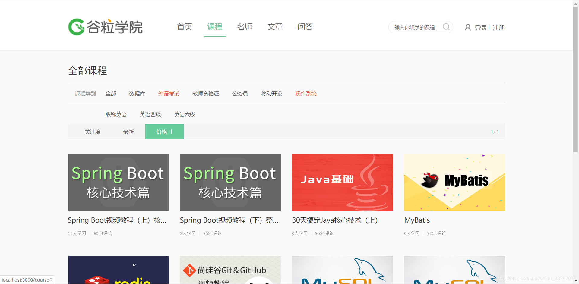579x284 pixels.
Task: Click the 30天搞定Java核心技术（上）title
Action: [335, 220]
